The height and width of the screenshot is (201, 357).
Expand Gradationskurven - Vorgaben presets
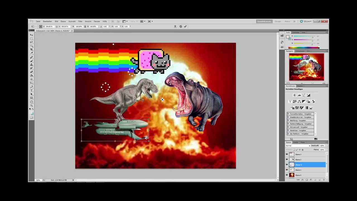(288, 117)
